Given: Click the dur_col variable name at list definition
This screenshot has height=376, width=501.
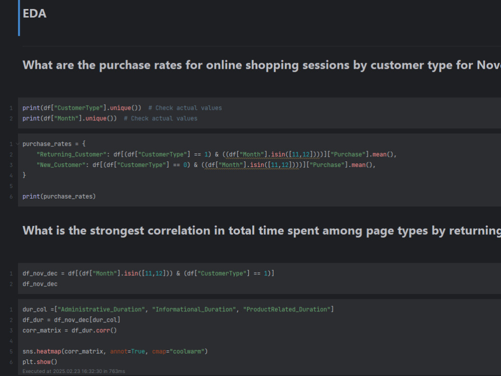Looking at the screenshot, I should pos(35,309).
